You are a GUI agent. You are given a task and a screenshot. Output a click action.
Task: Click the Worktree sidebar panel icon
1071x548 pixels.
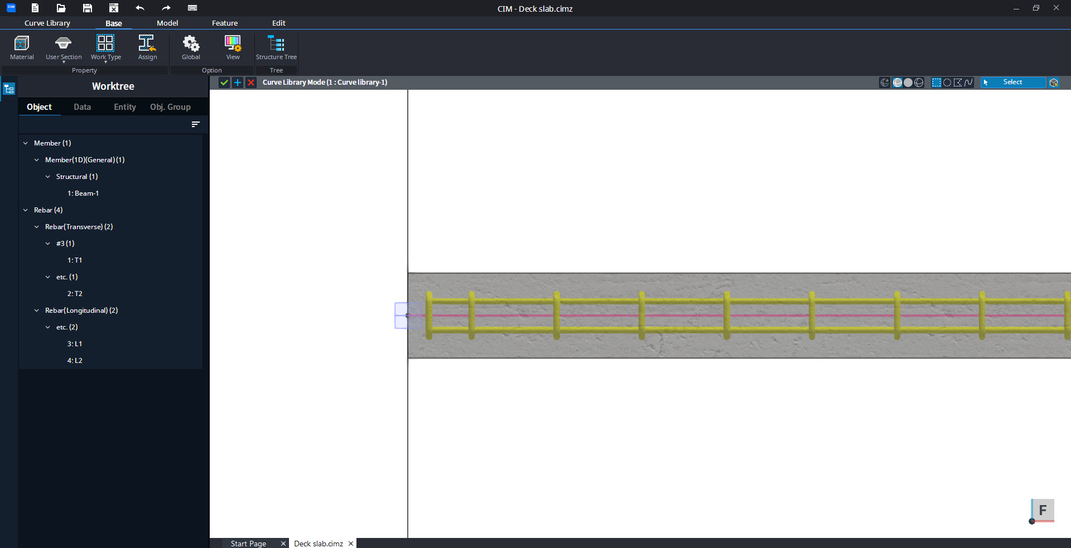coord(9,89)
